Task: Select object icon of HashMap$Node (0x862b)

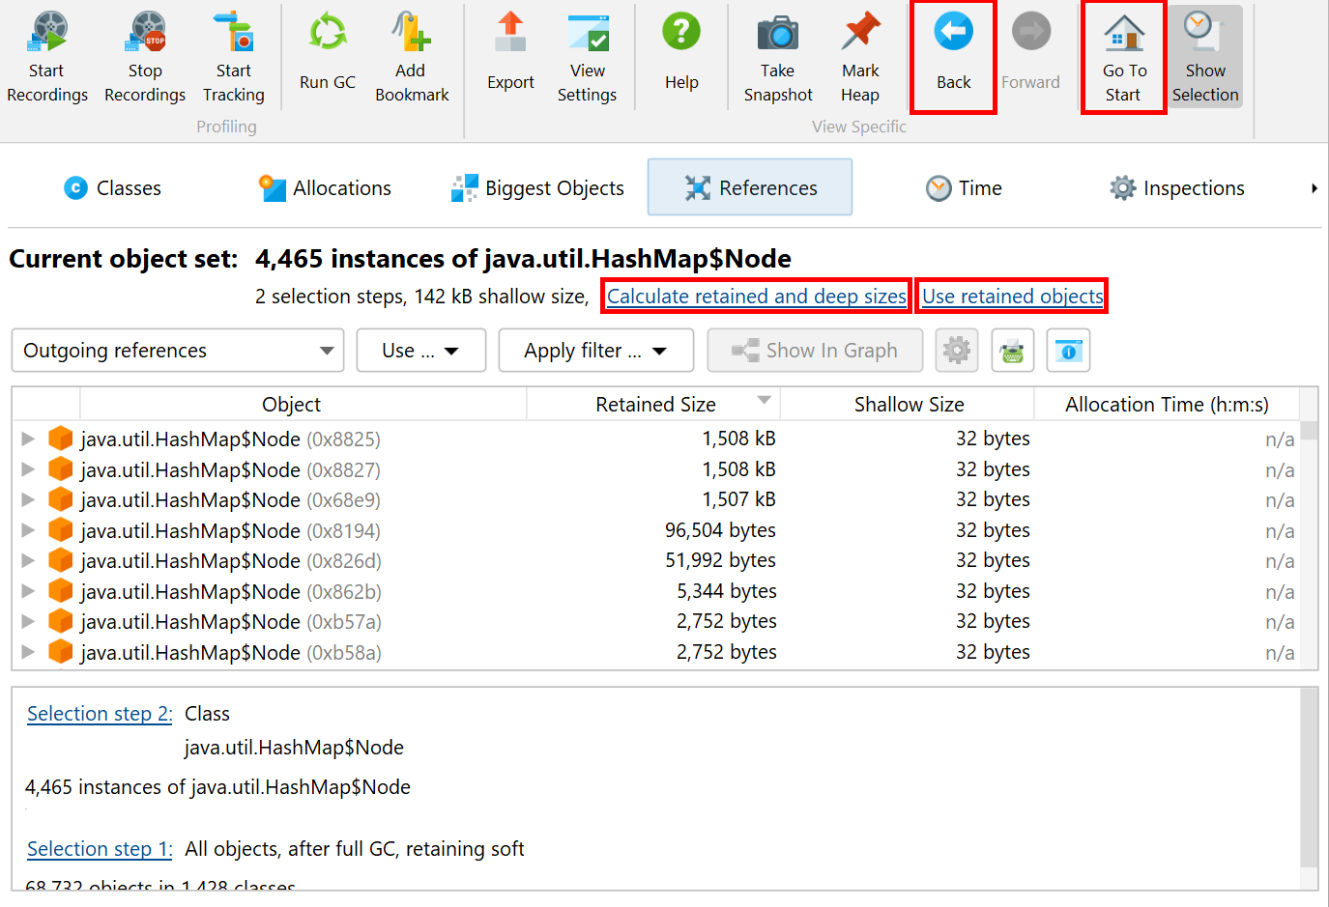Action: (x=61, y=591)
